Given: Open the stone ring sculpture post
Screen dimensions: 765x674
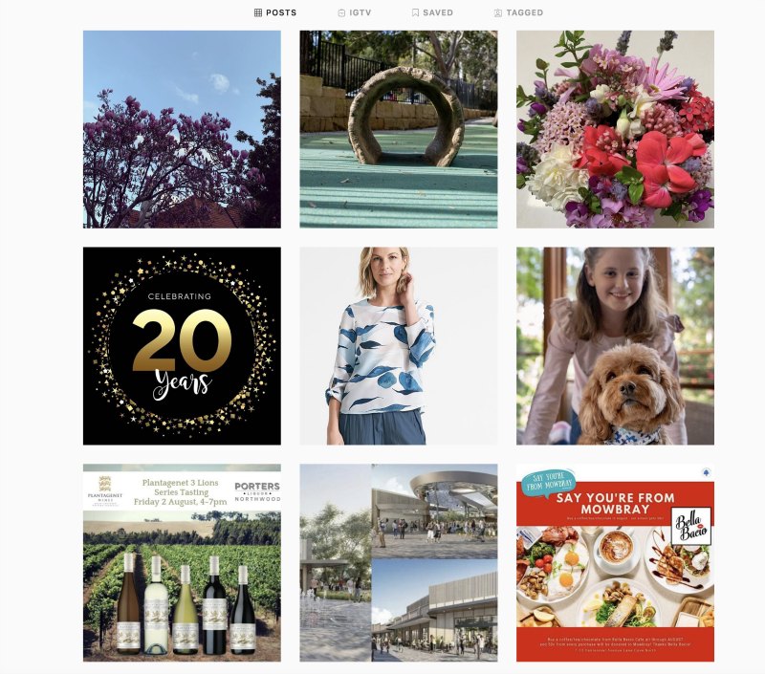Looking at the screenshot, I should [399, 129].
